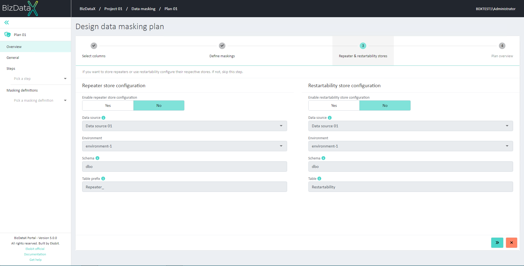Select General in the sidebar
This screenshot has height=266, width=524.
35,58
